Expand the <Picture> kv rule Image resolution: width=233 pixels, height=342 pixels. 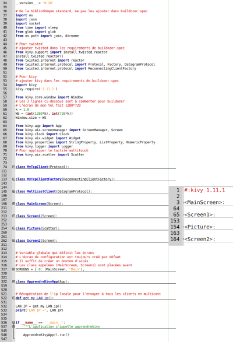(x=183, y=227)
